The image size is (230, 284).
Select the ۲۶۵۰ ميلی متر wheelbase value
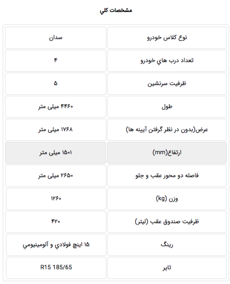click(56, 176)
